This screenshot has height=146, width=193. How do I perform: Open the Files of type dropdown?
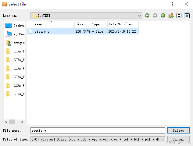[163, 139]
